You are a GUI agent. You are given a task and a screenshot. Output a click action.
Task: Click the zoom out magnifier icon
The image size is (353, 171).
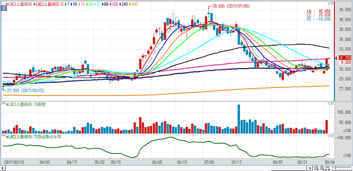[316, 168]
